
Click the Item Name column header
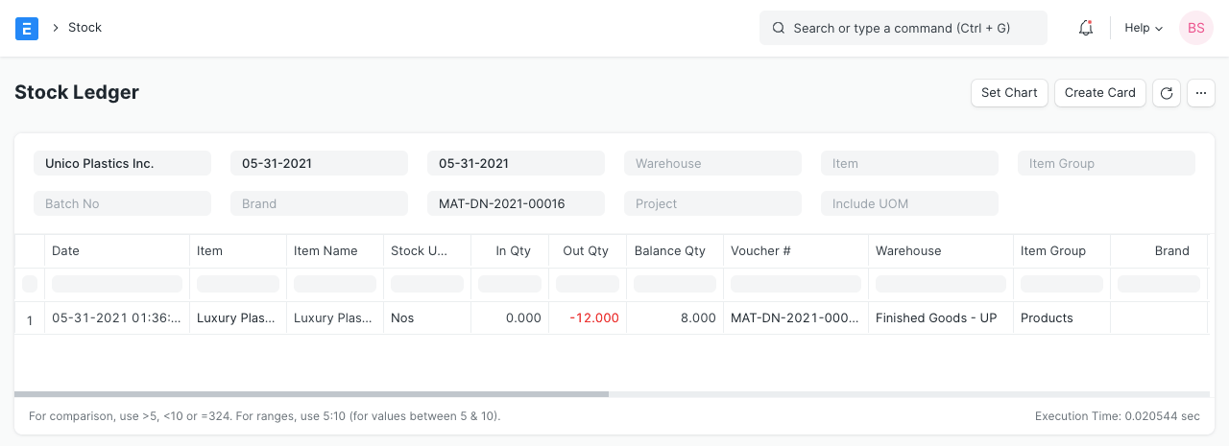pyautogui.click(x=334, y=250)
